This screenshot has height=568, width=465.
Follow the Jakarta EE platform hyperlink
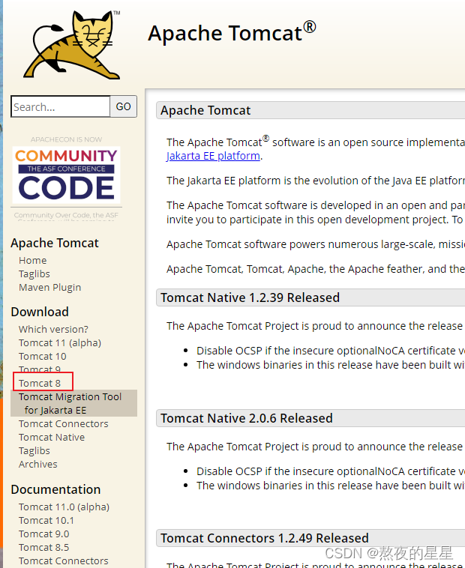[213, 156]
